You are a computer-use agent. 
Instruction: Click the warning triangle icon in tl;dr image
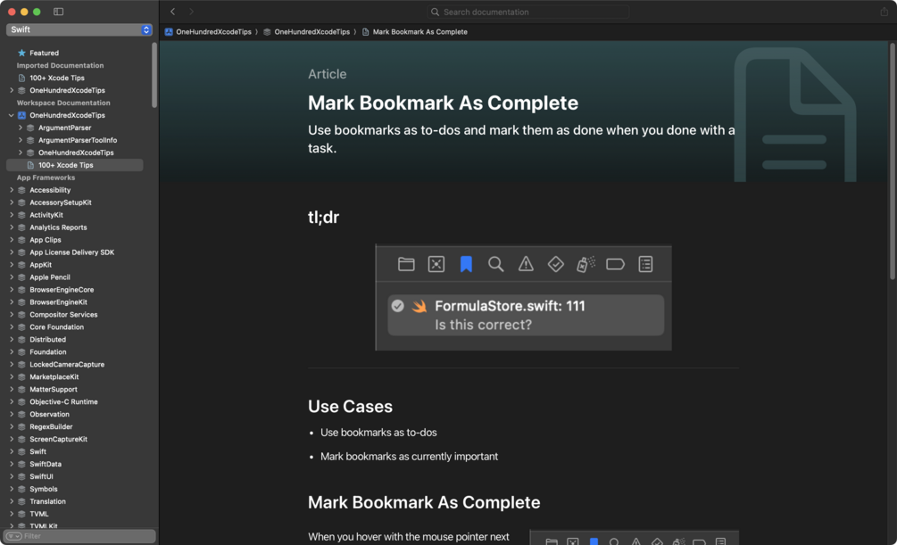click(526, 264)
